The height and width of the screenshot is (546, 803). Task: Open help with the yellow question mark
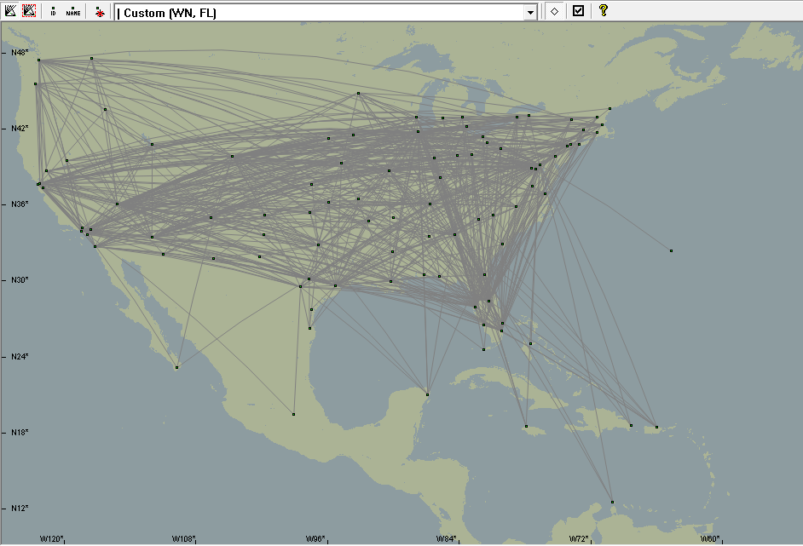coord(604,10)
